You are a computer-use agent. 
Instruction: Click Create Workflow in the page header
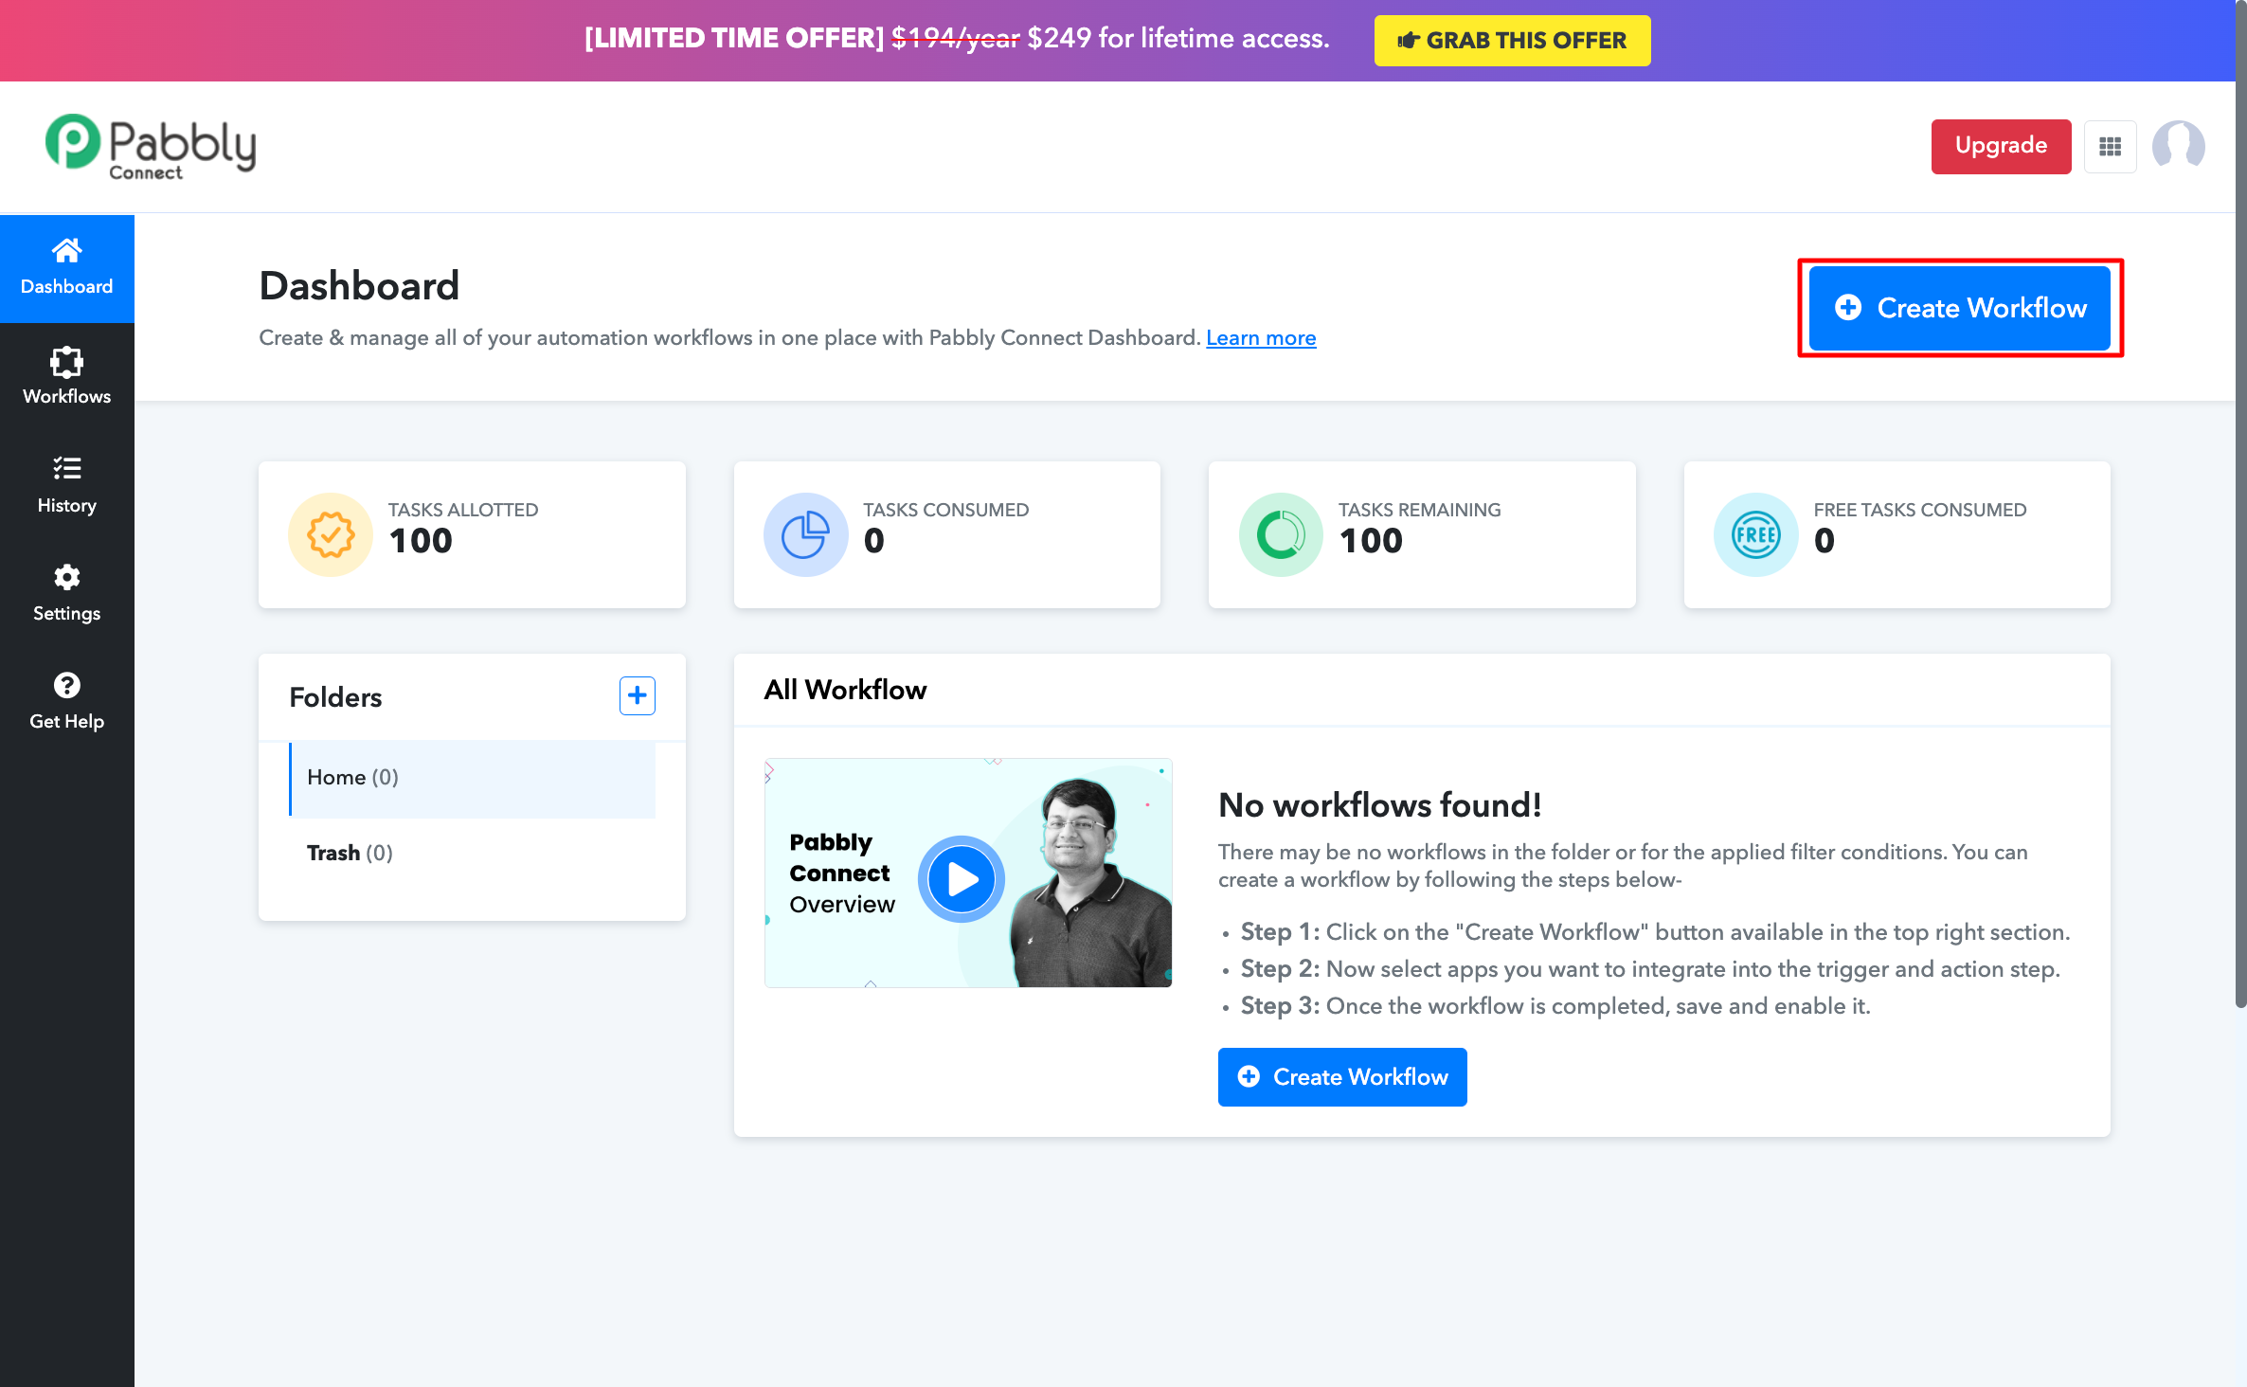(x=1959, y=308)
